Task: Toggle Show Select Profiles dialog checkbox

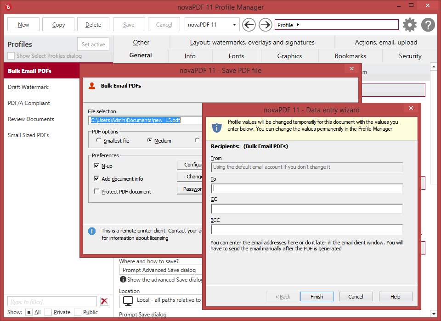Action: coord(11,56)
